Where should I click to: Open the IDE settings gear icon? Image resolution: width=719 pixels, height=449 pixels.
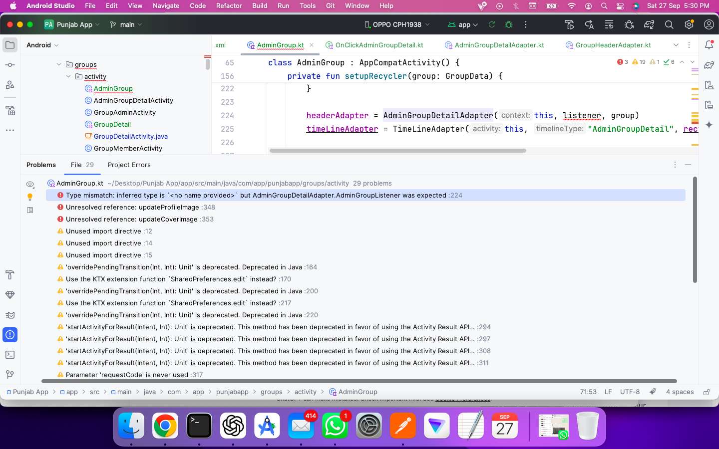point(689,24)
